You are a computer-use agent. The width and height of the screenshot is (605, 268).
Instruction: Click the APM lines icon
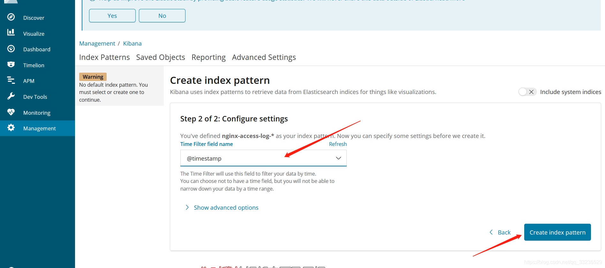coord(11,80)
